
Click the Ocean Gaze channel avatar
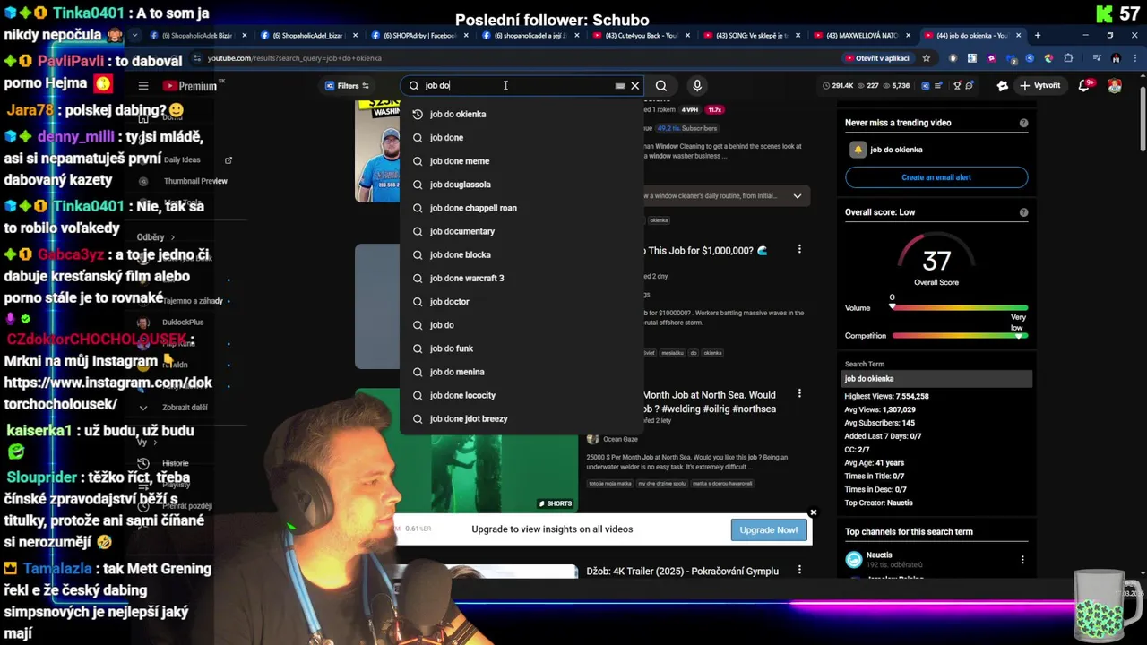pos(593,439)
